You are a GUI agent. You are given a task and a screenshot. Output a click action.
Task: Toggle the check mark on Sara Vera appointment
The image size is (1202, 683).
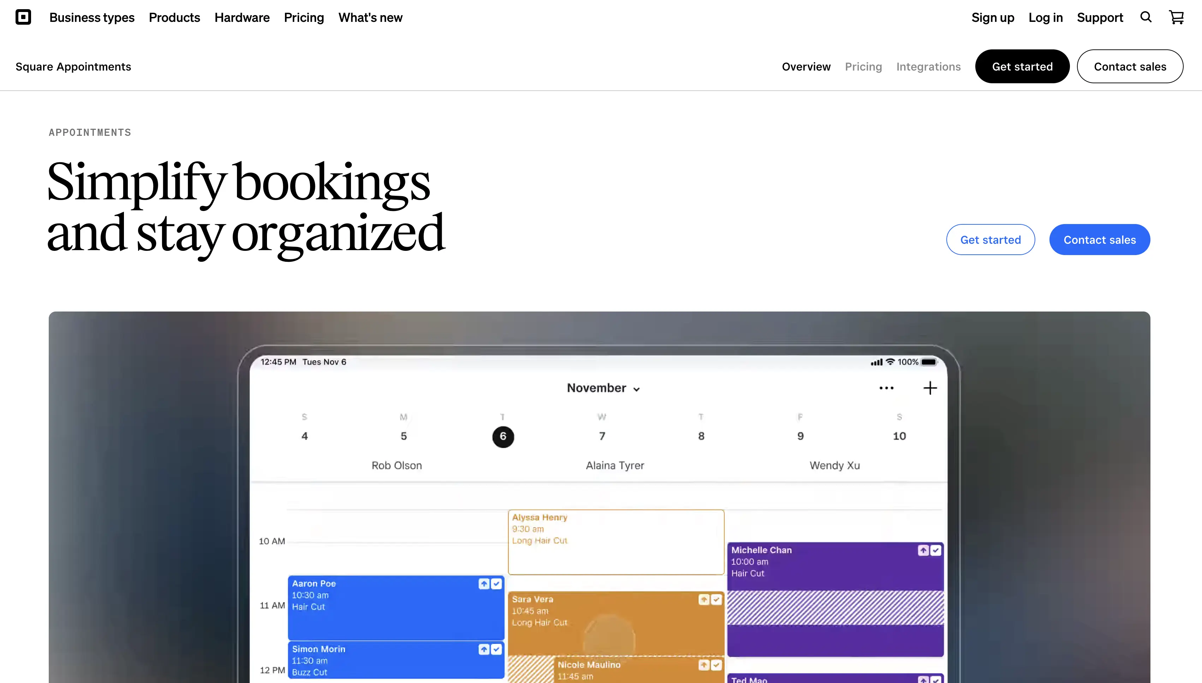tap(716, 599)
